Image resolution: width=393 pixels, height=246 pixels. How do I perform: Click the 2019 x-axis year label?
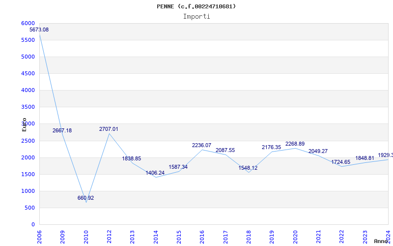click(272, 237)
